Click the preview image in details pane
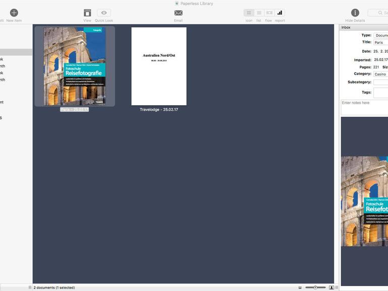388x291 pixels. (x=364, y=201)
